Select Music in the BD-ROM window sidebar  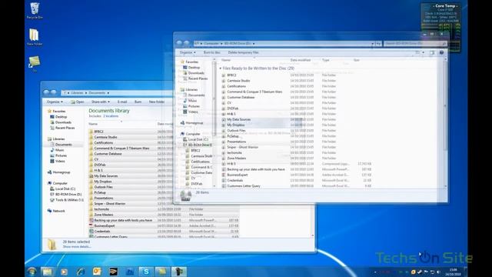click(x=190, y=101)
